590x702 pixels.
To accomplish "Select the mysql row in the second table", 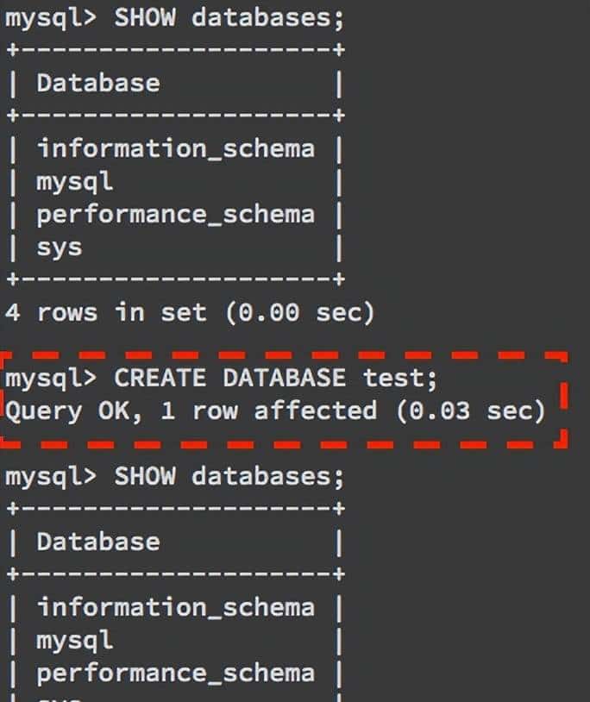I will coord(75,640).
